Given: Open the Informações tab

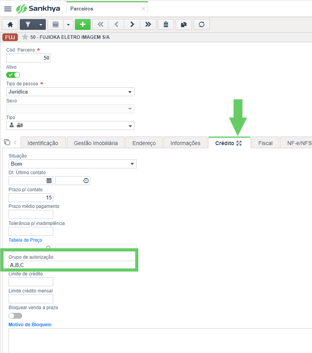Looking at the screenshot, I should (186, 143).
